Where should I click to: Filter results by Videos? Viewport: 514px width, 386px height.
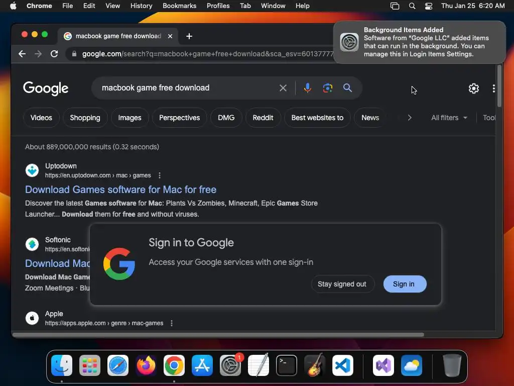click(x=41, y=118)
